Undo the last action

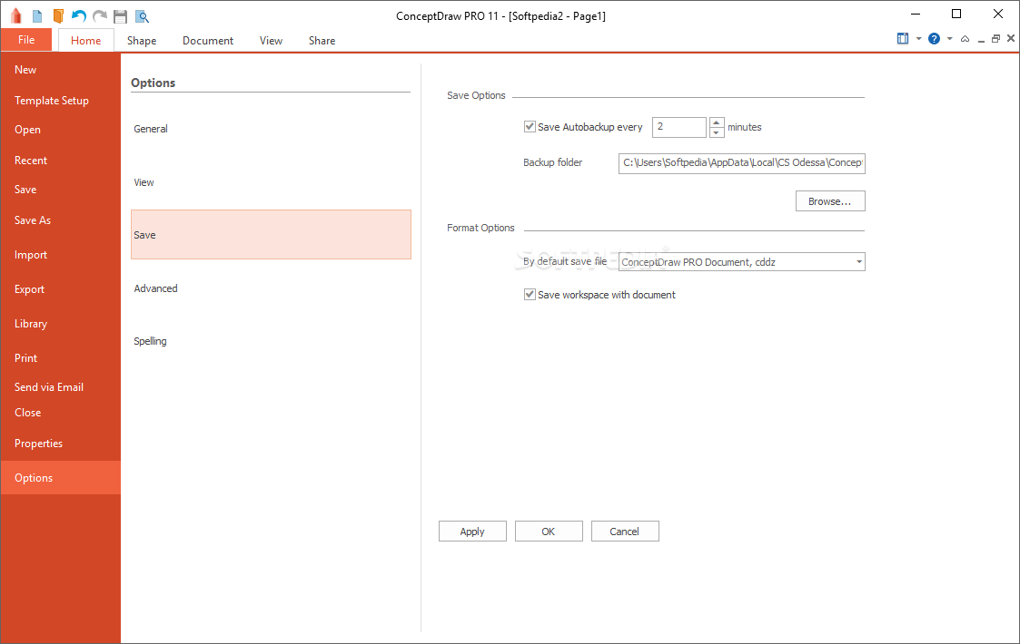point(79,15)
